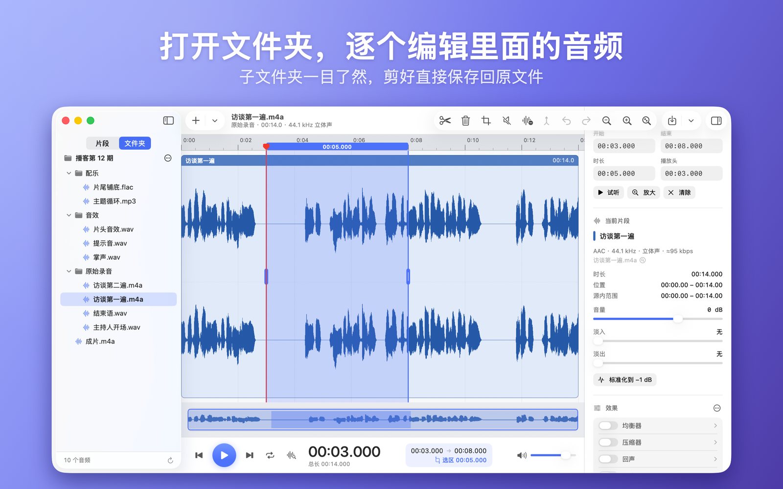Collapse the 音效 folder
Viewport: 783px width, 489px height.
pos(69,215)
